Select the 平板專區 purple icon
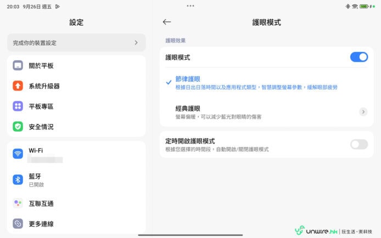 click(18, 106)
